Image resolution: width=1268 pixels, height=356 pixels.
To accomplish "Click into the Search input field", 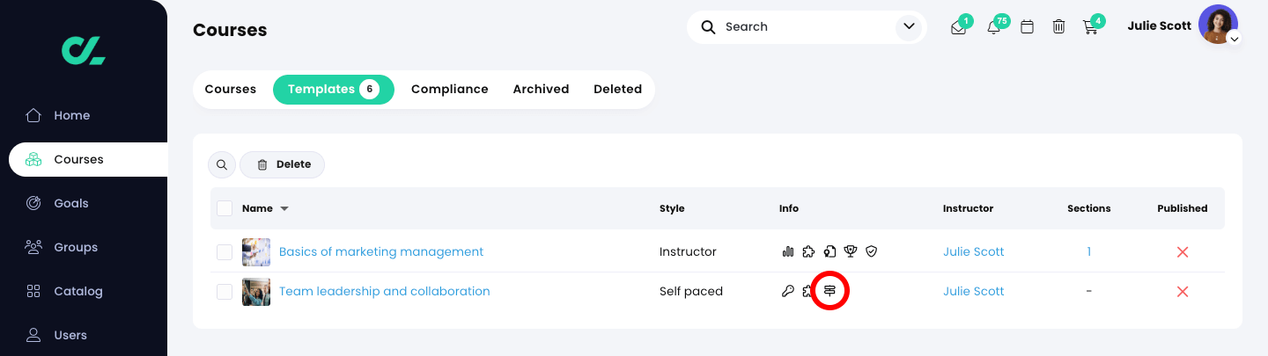I will pyautogui.click(x=801, y=27).
